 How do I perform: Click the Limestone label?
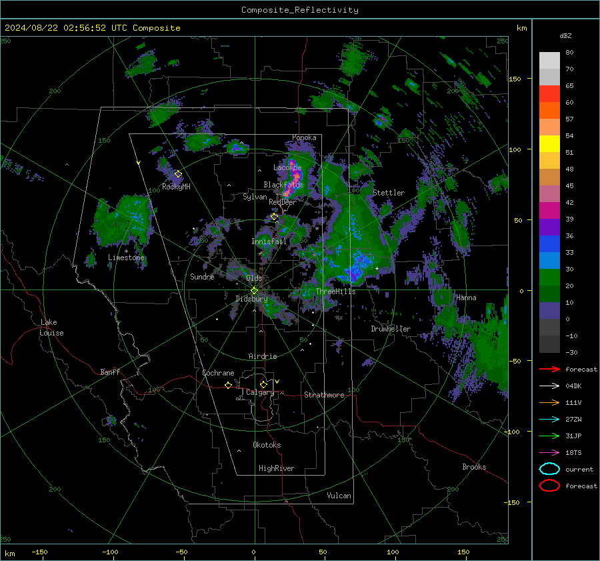(126, 257)
